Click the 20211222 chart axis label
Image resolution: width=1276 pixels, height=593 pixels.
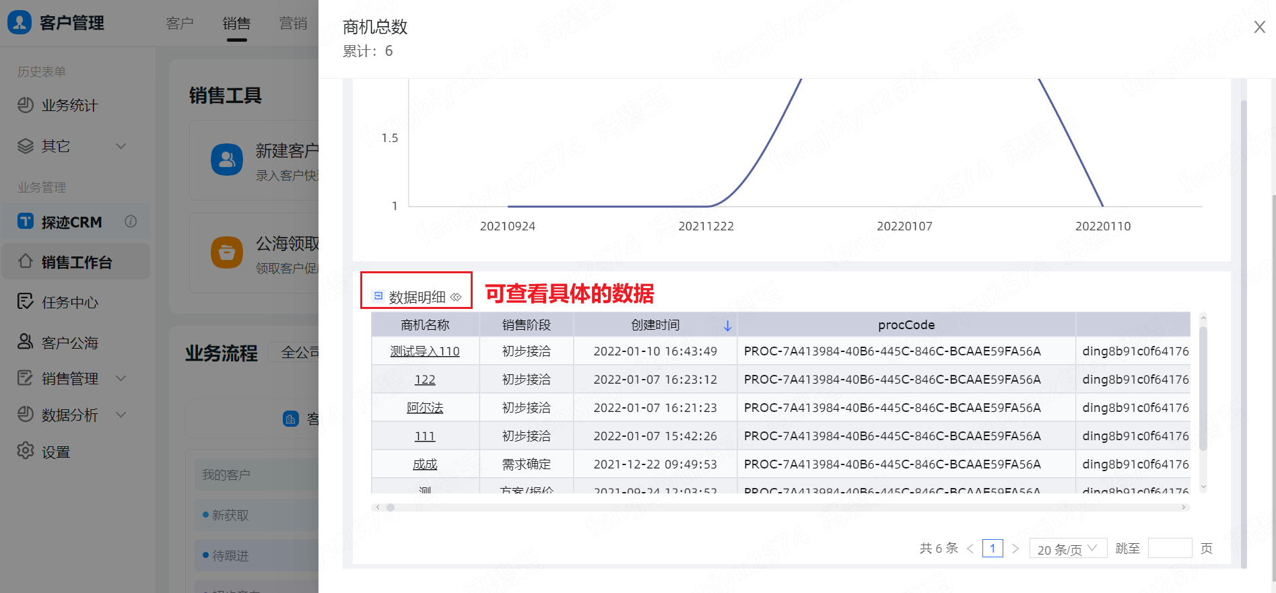[x=706, y=226]
